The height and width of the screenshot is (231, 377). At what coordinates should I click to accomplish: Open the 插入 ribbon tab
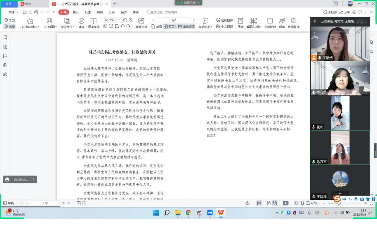tap(75, 12)
